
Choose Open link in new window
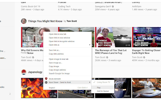click(x=67, y=38)
